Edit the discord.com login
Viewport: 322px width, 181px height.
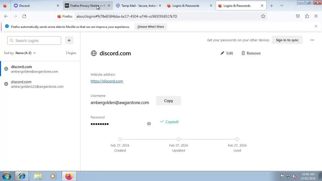click(x=227, y=53)
